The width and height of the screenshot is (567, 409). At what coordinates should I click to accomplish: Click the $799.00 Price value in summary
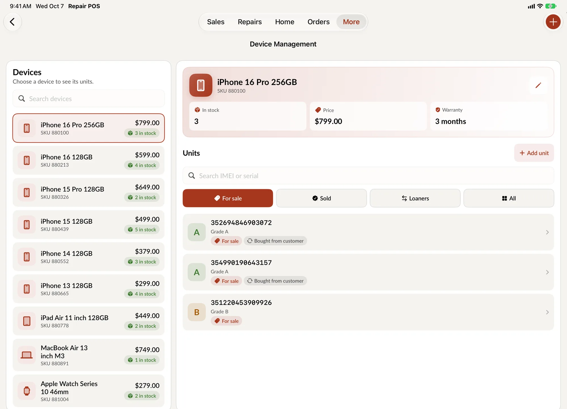tap(328, 121)
